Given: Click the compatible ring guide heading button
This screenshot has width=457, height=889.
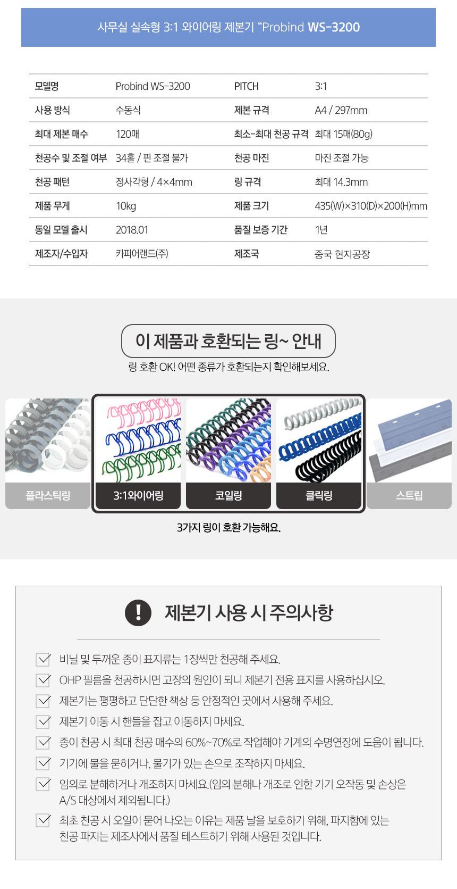Looking at the screenshot, I should tap(228, 341).
